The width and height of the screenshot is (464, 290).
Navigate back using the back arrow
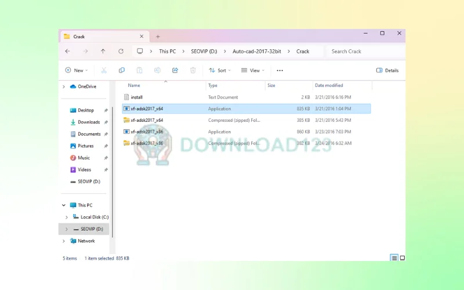click(68, 51)
